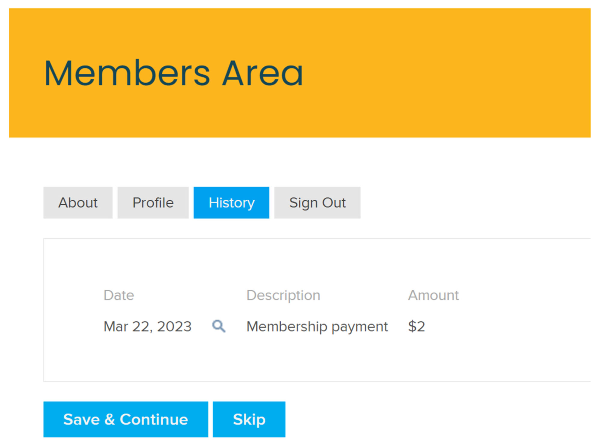Screen dimensions: 601x447
Task: Click the Sign Out tab
Action: coord(317,203)
